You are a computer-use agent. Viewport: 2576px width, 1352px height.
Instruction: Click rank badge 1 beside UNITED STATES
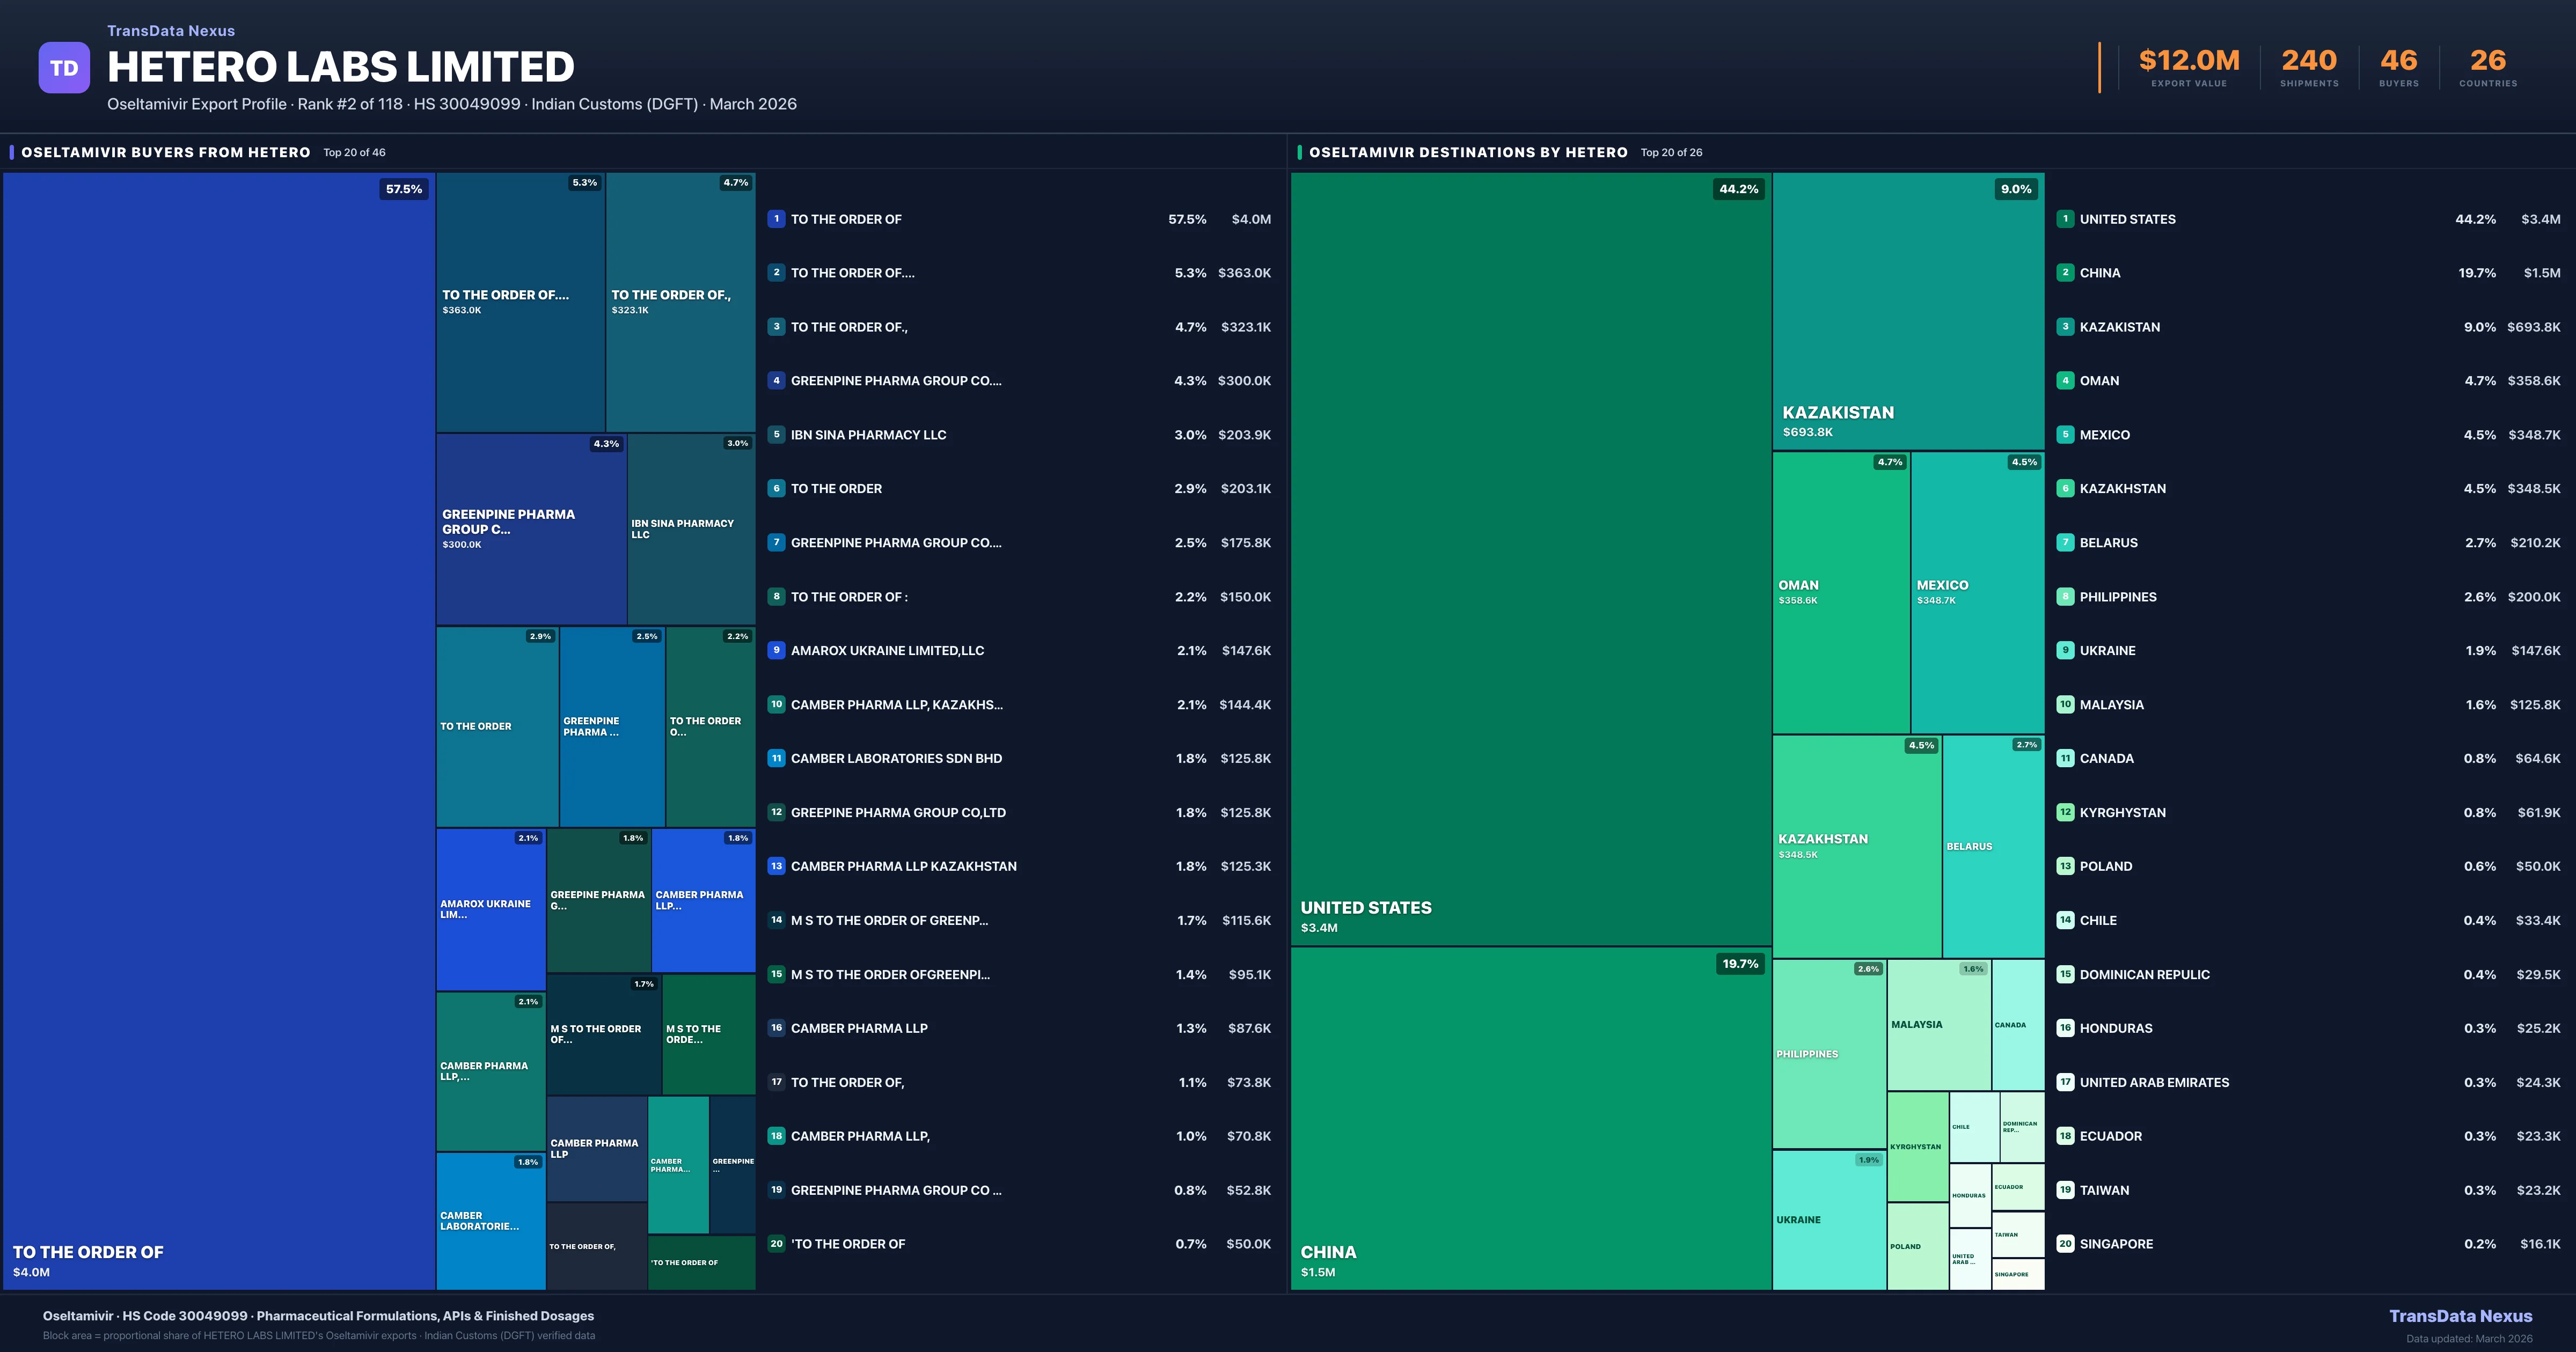[x=2065, y=219]
